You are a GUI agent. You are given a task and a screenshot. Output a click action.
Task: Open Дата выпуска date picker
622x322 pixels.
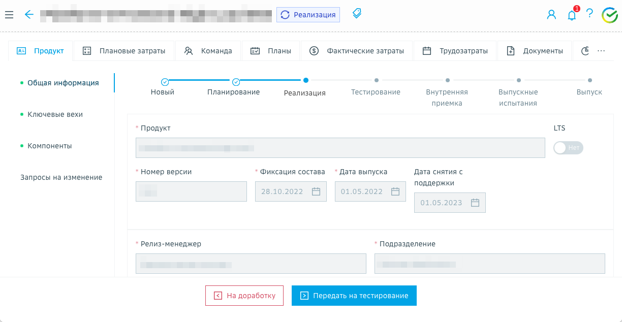click(x=395, y=191)
